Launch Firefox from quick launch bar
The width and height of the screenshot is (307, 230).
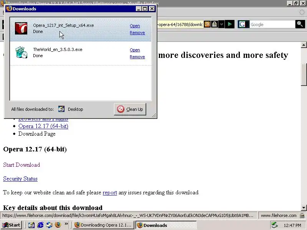coord(58,225)
